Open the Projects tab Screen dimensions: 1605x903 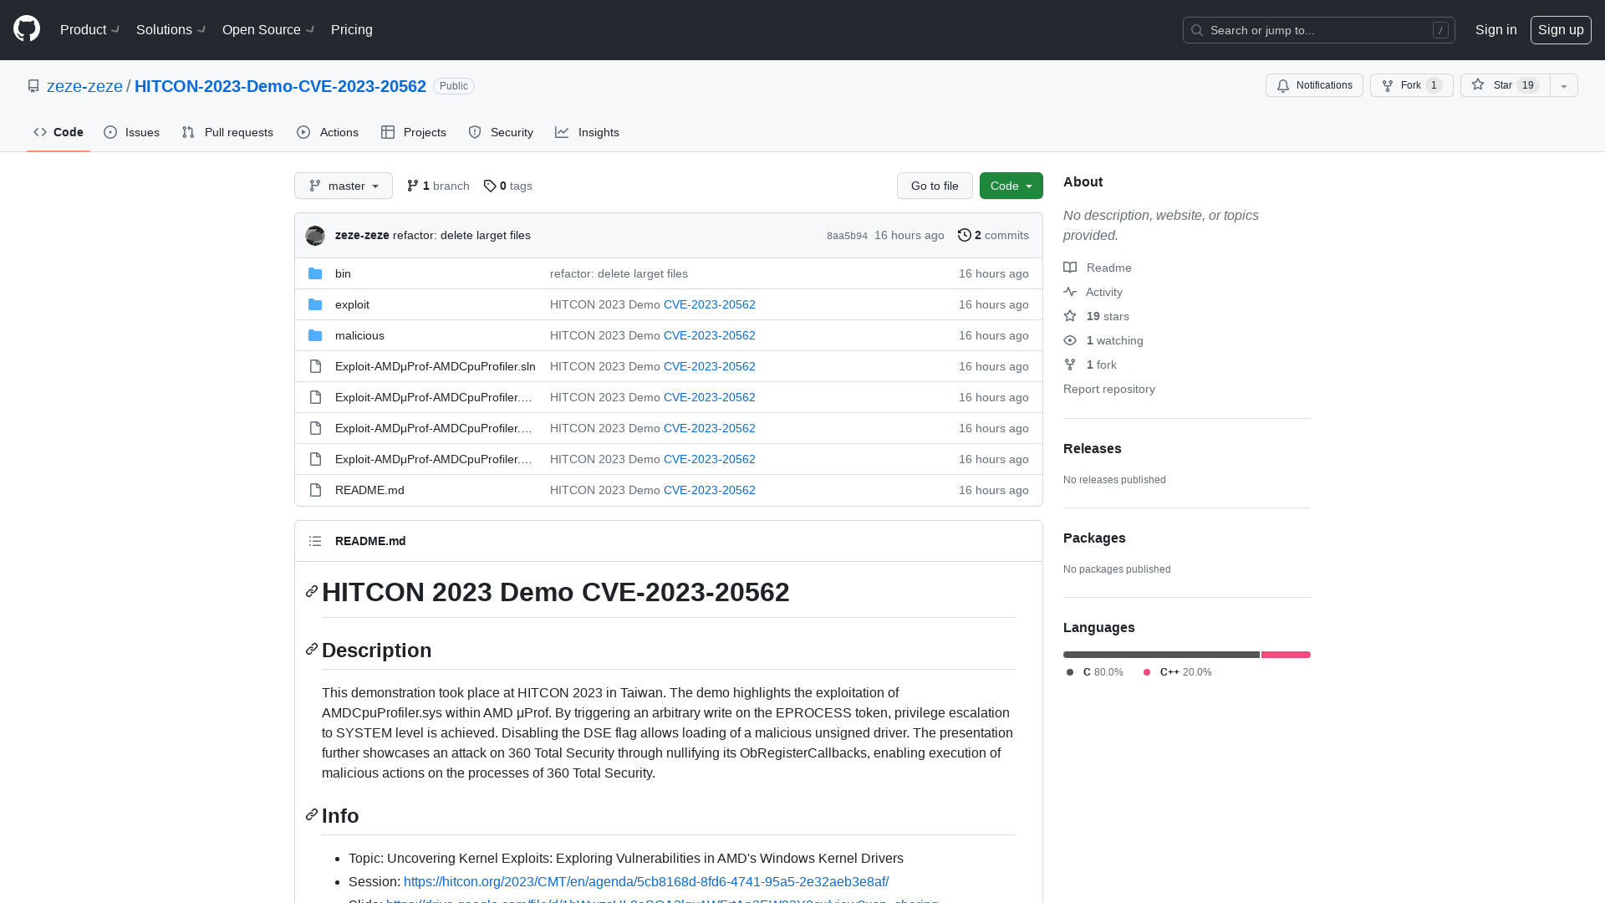414,132
